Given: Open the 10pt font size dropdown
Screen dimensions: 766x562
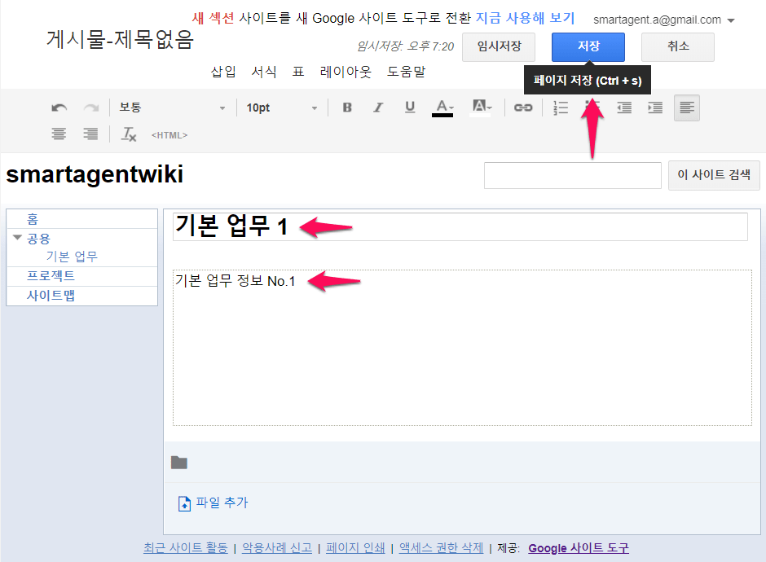Looking at the screenshot, I should pyautogui.click(x=282, y=108).
